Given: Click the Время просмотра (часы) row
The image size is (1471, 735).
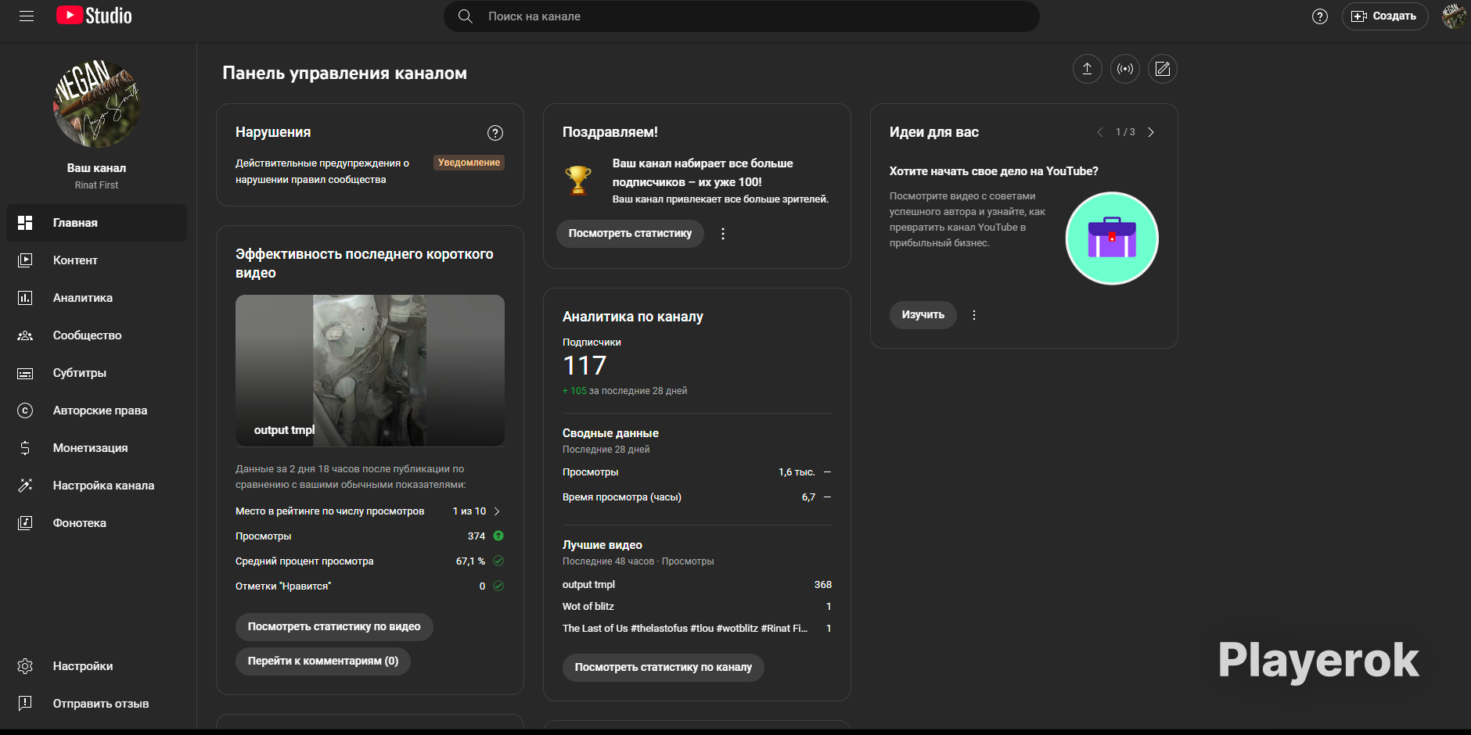Looking at the screenshot, I should [x=697, y=497].
